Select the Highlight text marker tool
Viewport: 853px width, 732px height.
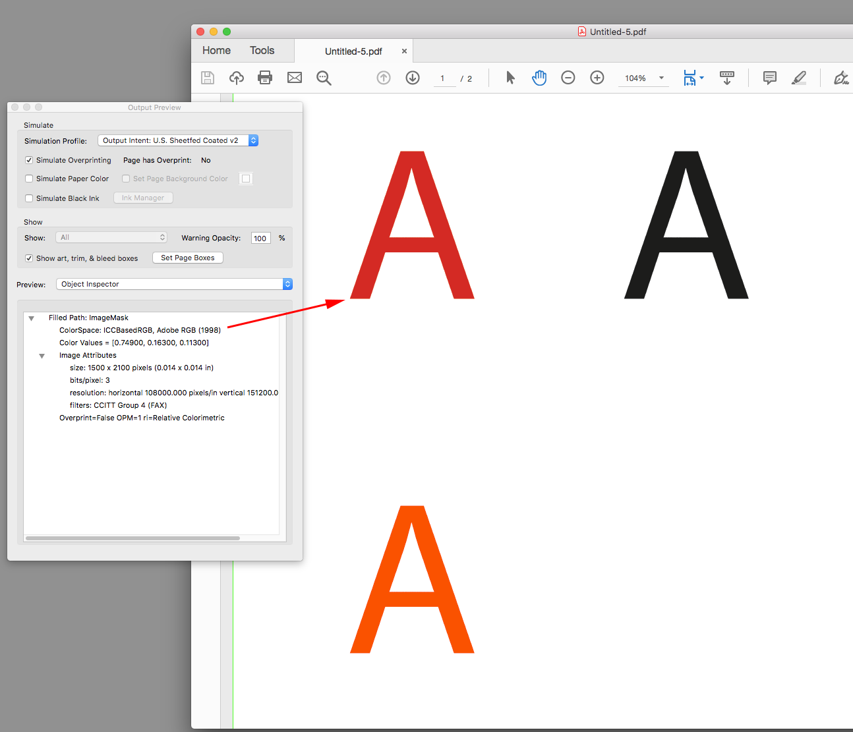[799, 78]
